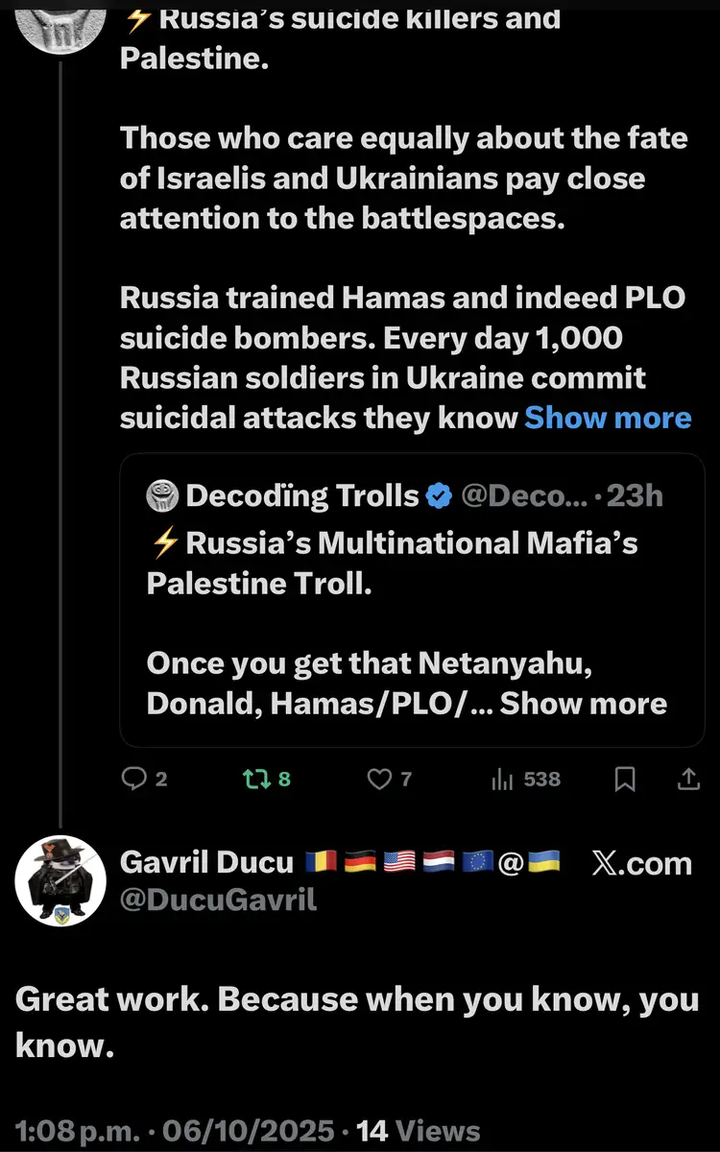Bookmark the post with the bookmark icon
The height and width of the screenshot is (1152, 720).
(625, 780)
